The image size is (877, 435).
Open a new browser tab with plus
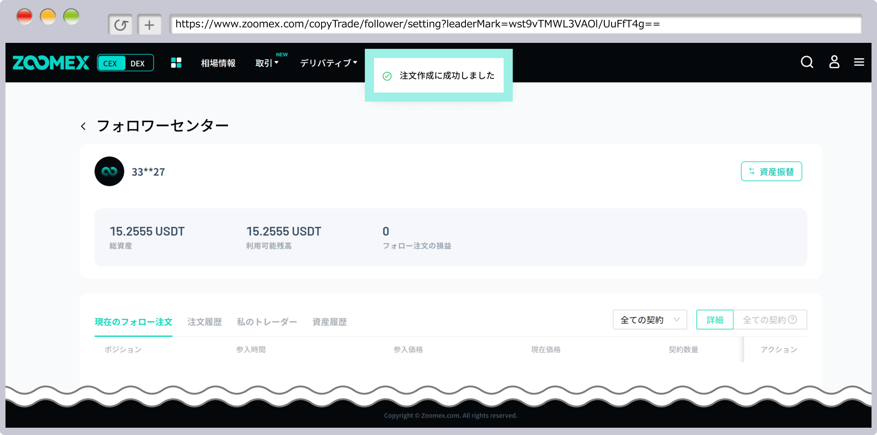(x=149, y=25)
